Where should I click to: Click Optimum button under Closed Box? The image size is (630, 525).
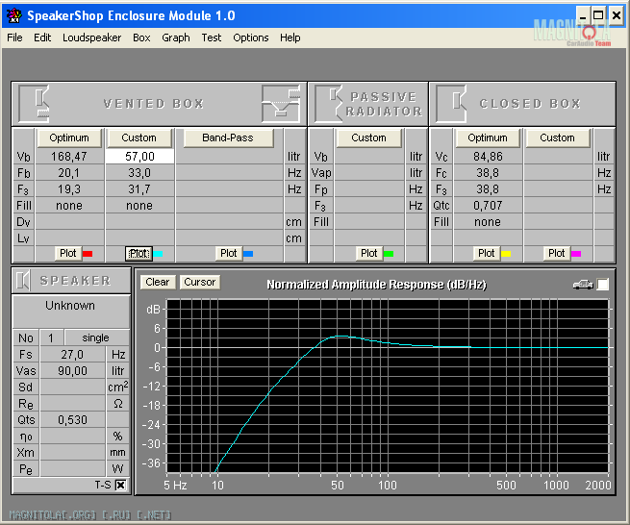tap(488, 137)
